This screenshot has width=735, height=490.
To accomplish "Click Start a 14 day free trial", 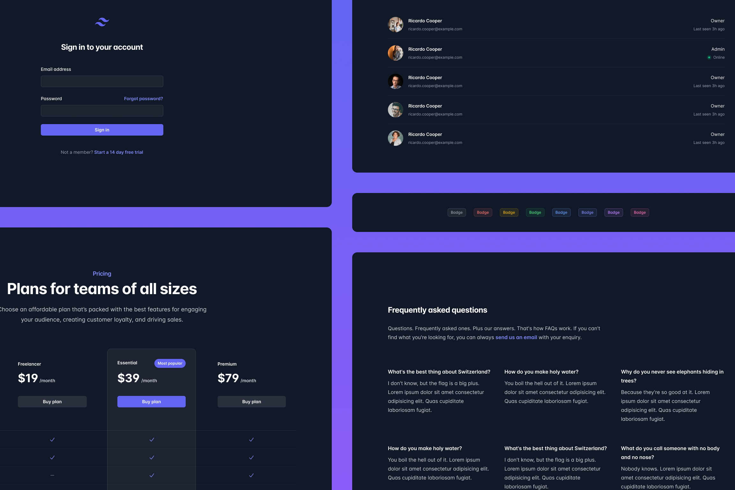I will coord(118,152).
